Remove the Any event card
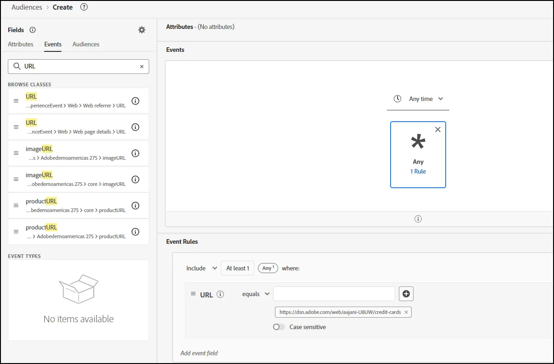 (438, 129)
